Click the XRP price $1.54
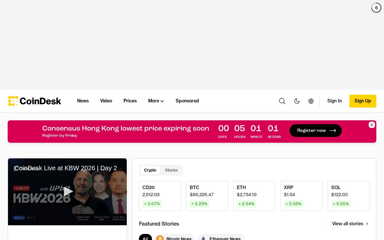The width and height of the screenshot is (384, 240). [289, 195]
